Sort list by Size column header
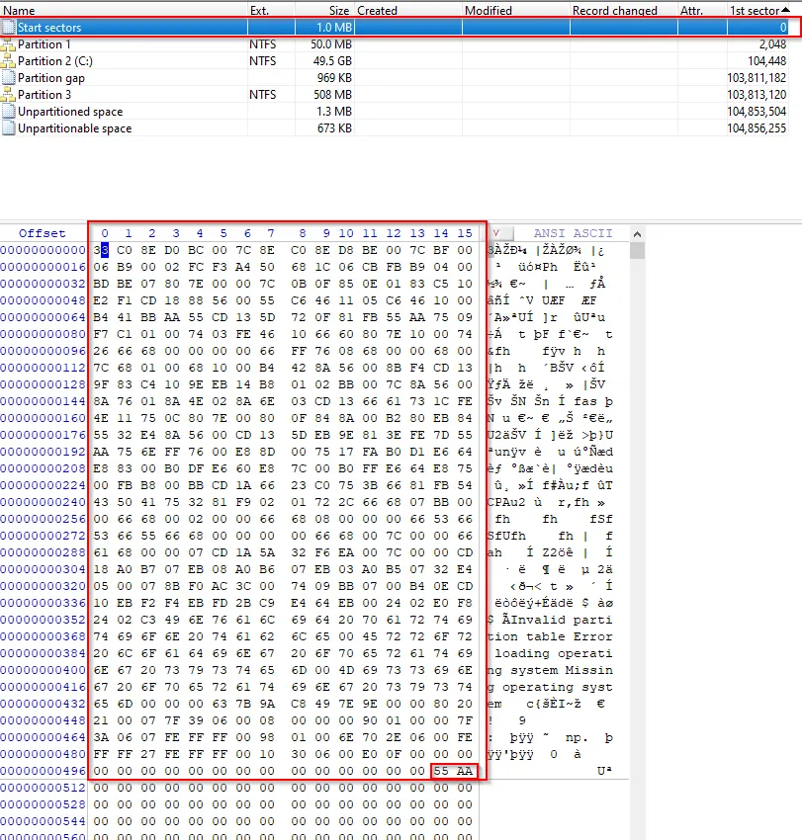The height and width of the screenshot is (840, 802). 324,11
